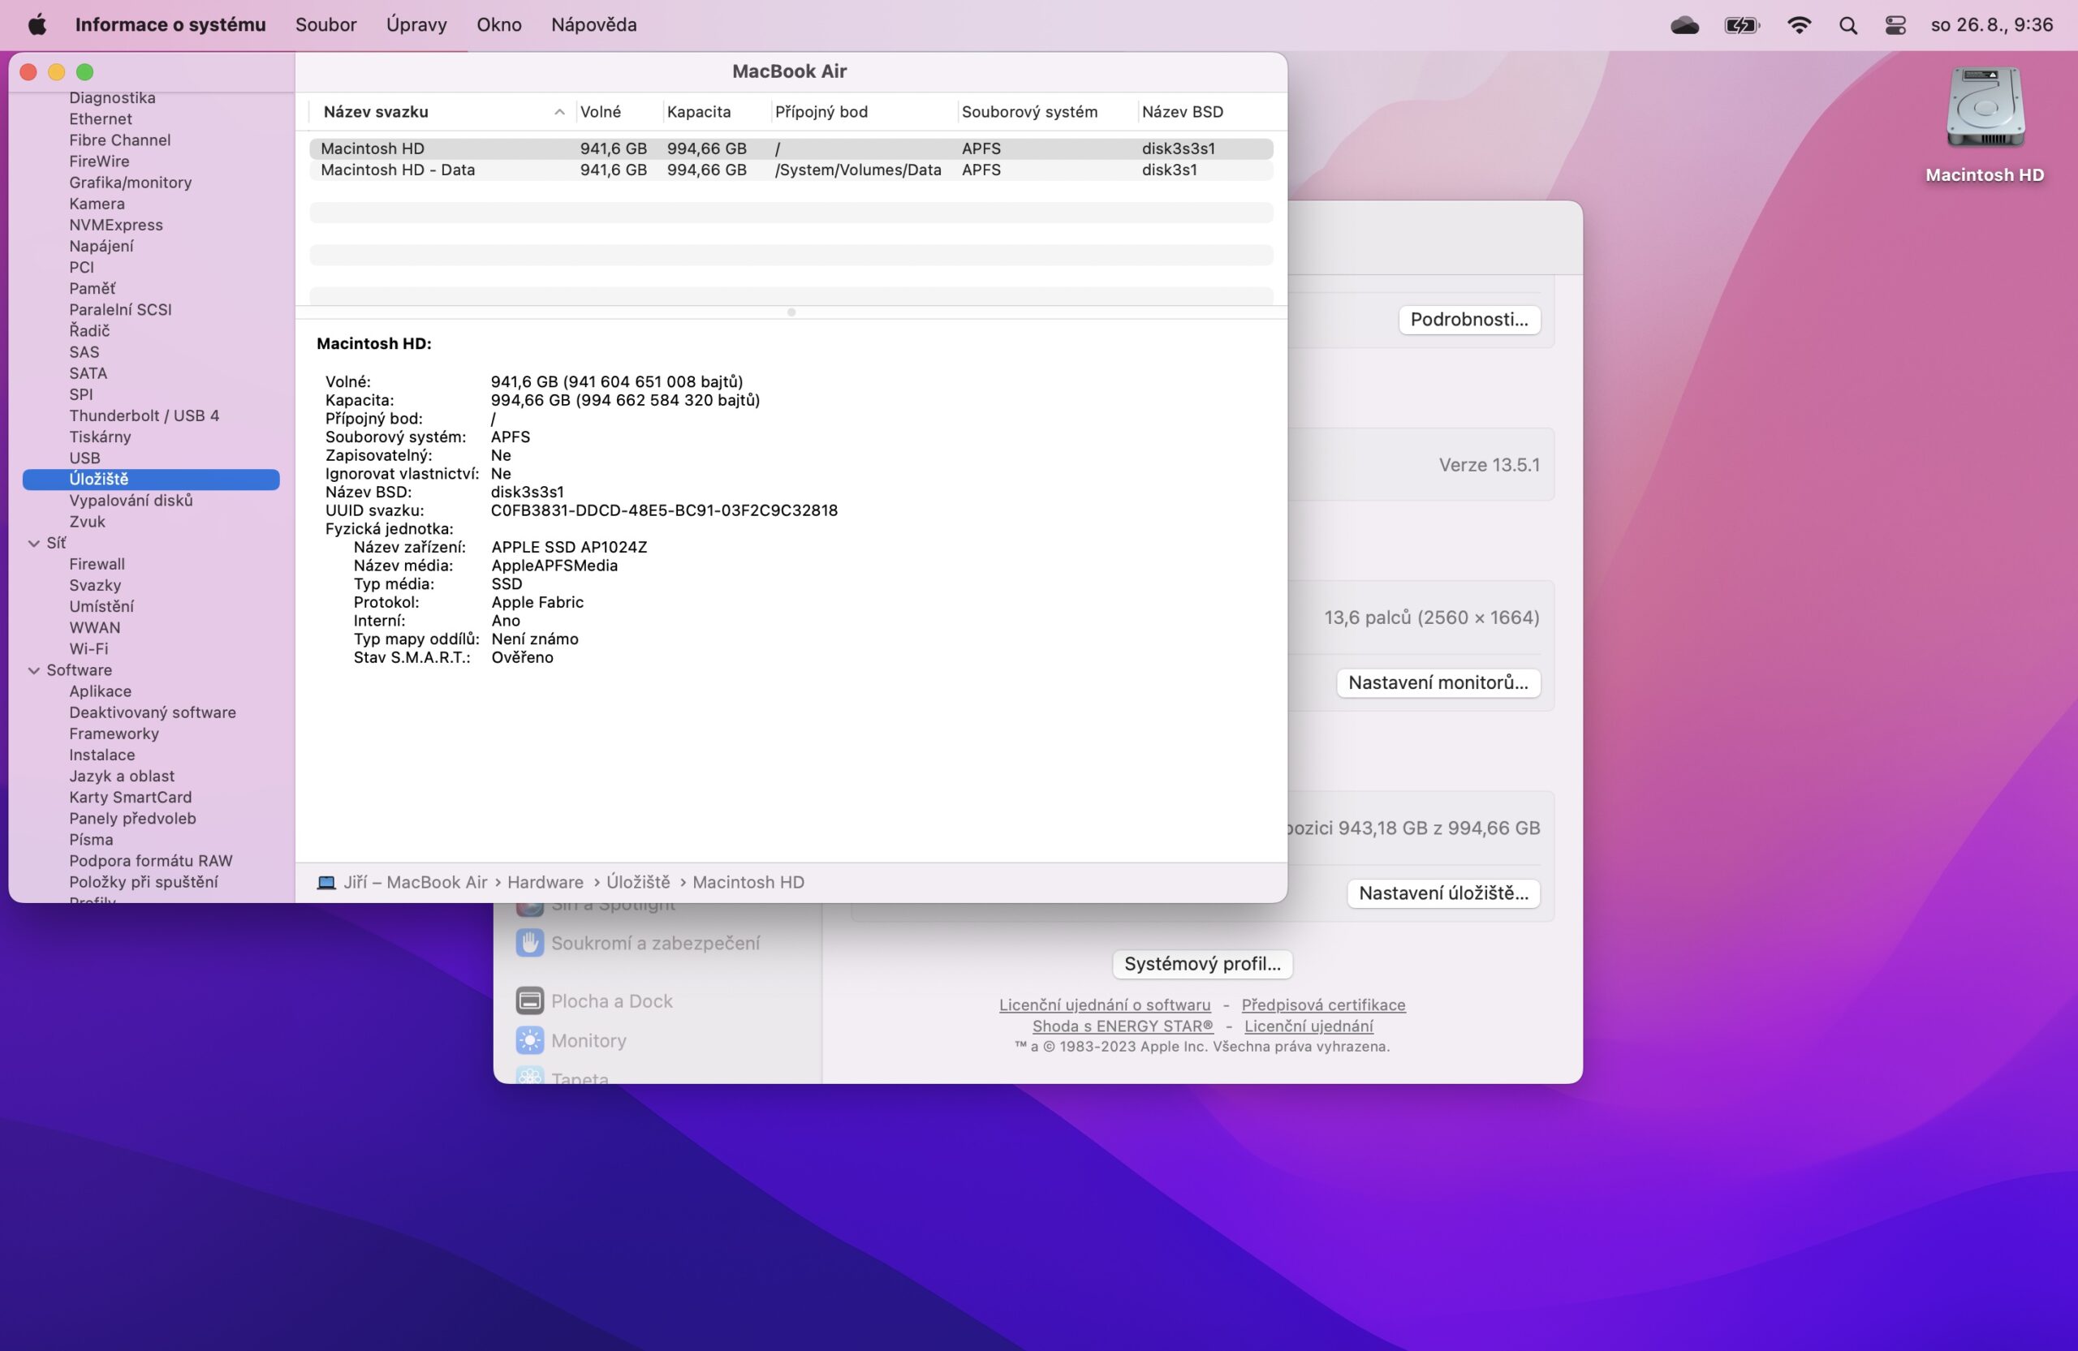Open the Soubor menu
Screen dimensions: 2078x1351
coord(325,24)
